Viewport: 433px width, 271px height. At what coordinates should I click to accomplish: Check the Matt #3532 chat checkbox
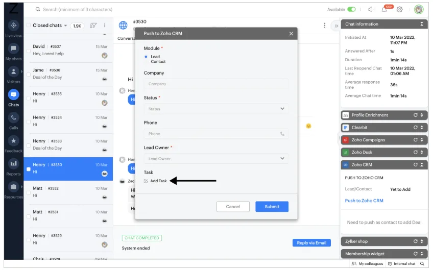(29, 192)
